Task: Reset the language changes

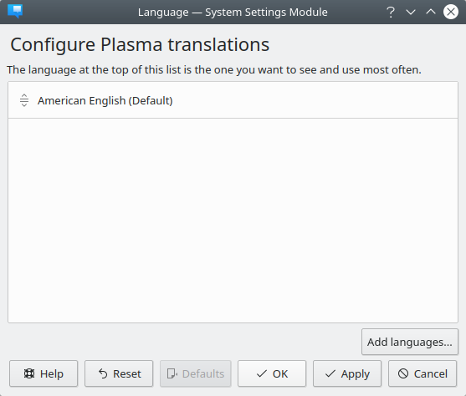Action: (x=119, y=373)
